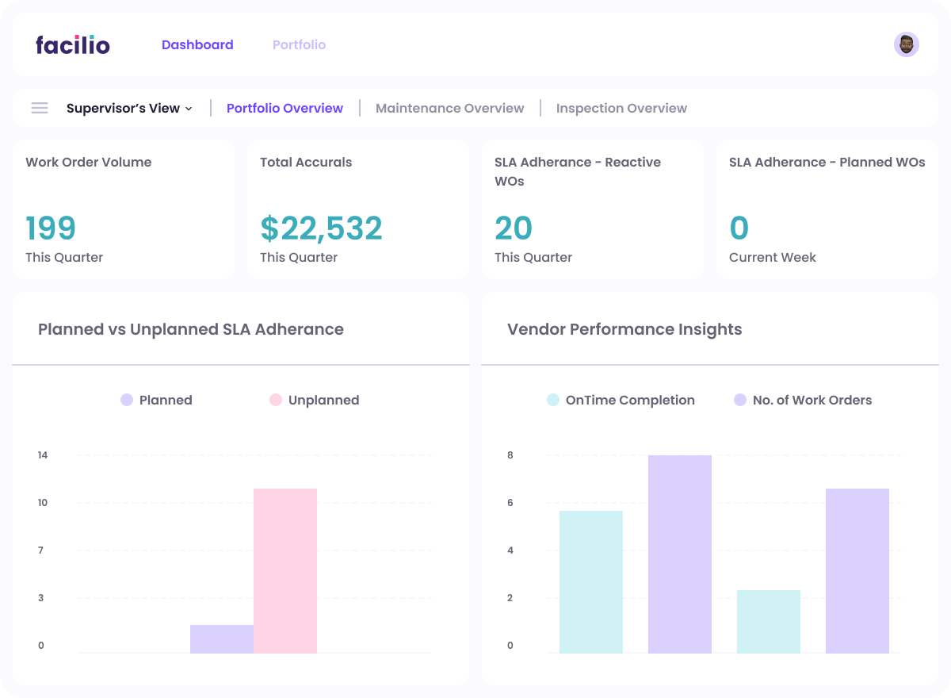Go to the Portfolio nav item
951x698 pixels.
[299, 45]
